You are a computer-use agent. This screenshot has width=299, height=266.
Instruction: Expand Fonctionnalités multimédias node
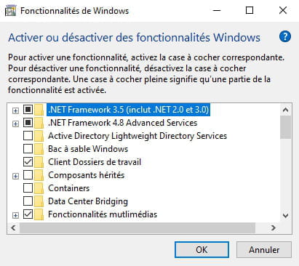coord(15,215)
